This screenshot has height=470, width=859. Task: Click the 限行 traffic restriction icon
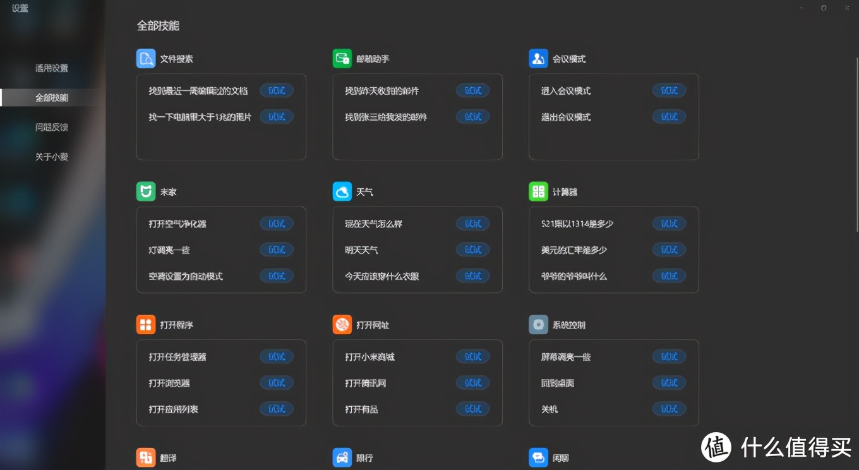point(341,457)
